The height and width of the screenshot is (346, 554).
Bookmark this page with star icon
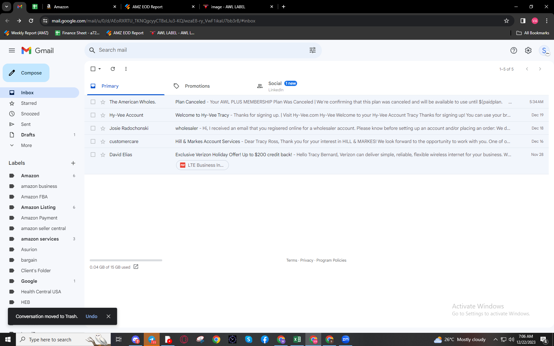tap(507, 21)
